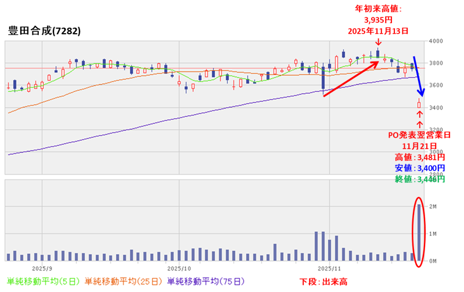Select the November 21 candlestick near 3400
464x292 pixels.
pyautogui.click(x=419, y=104)
